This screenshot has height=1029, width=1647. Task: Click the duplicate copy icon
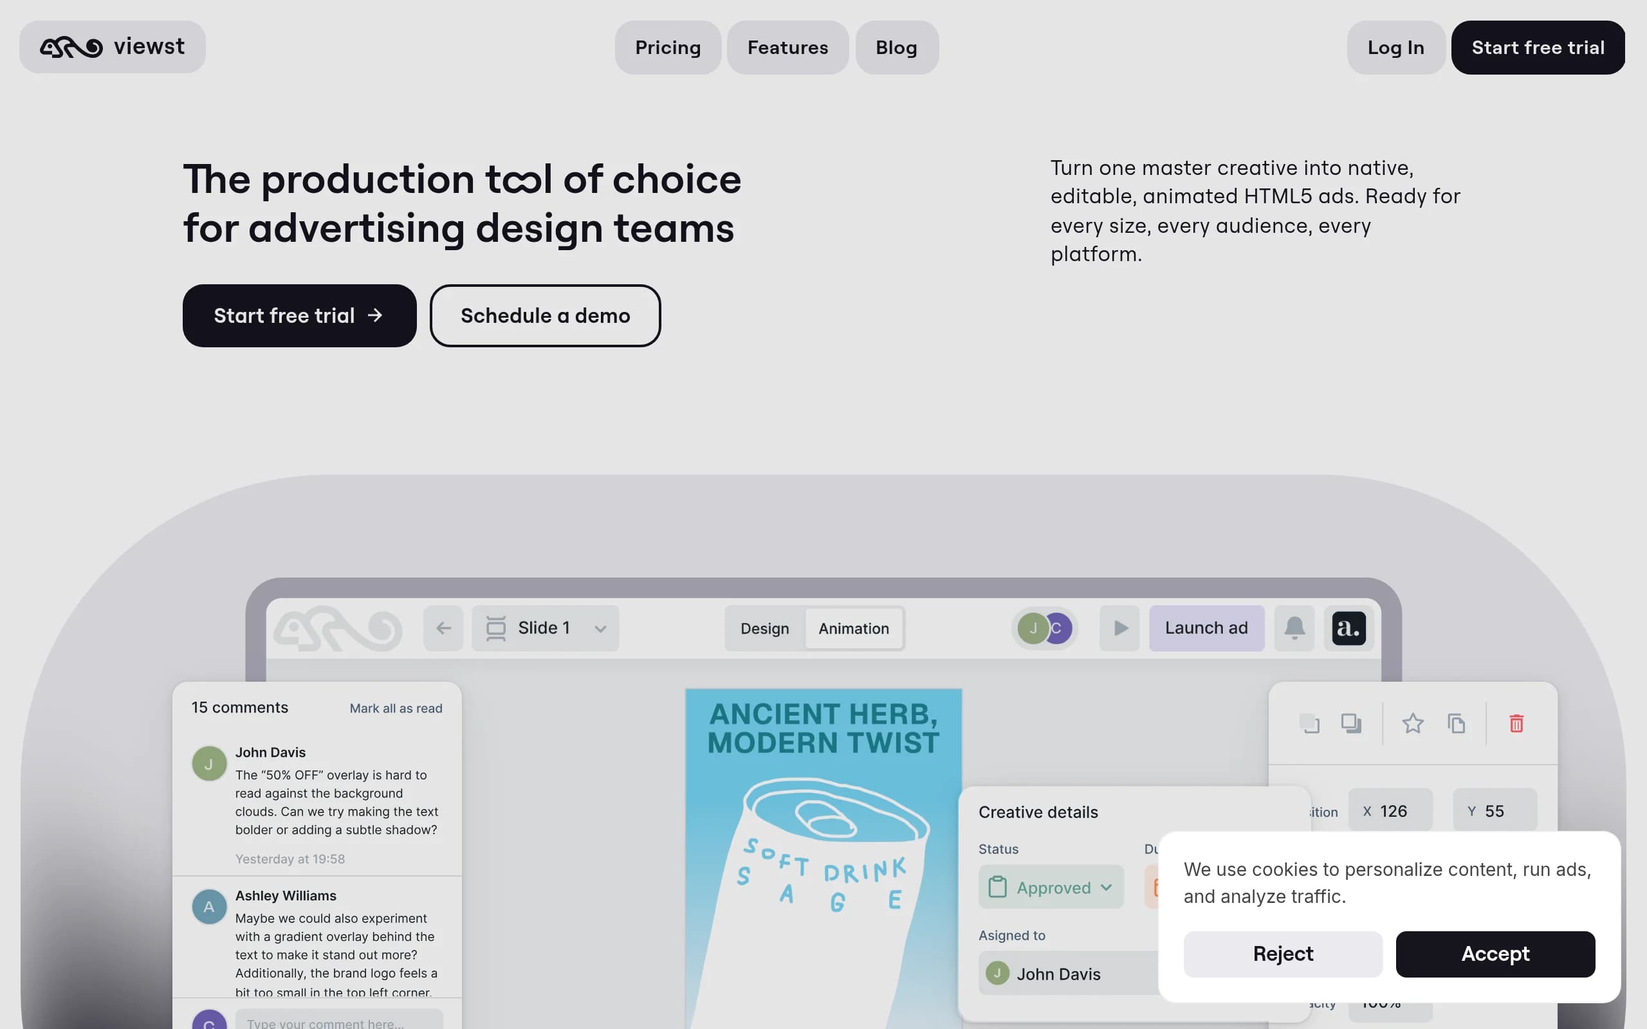point(1457,723)
